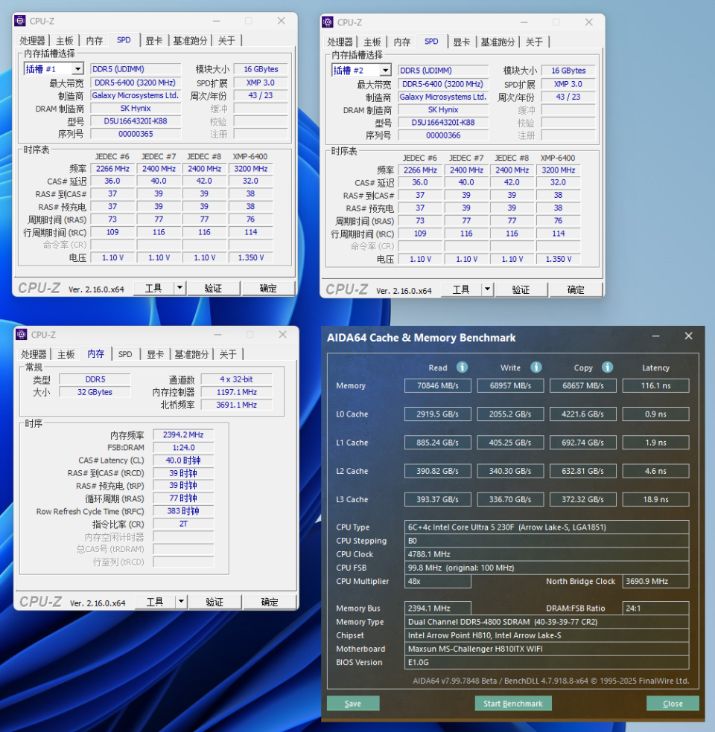
Task: Open 主板 tab in slot #2 window
Action: pos(372,42)
